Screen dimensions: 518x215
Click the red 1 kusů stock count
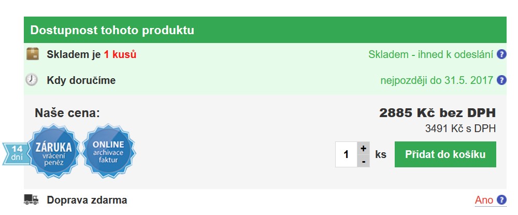(x=120, y=54)
